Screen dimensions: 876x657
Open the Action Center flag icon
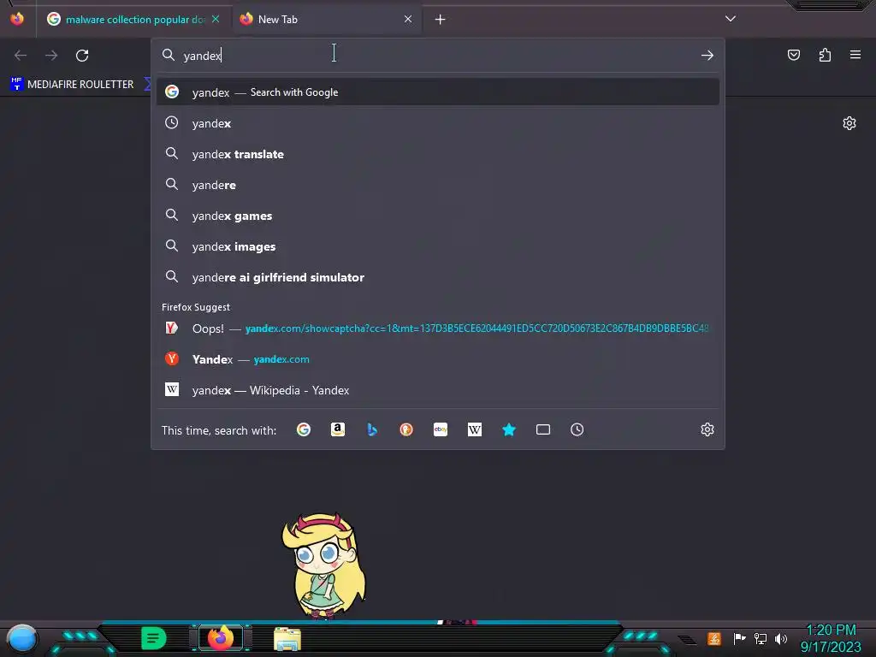pos(739,638)
